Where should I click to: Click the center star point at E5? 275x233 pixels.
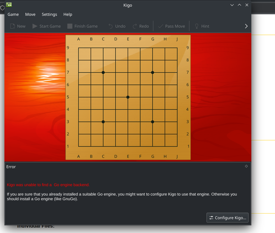[128, 97]
